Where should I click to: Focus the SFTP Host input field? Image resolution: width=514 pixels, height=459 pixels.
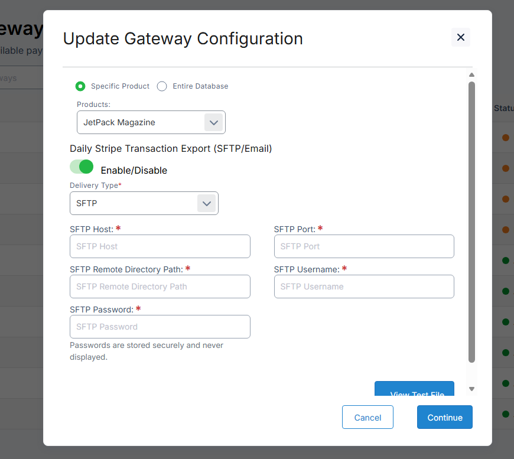pyautogui.click(x=160, y=246)
